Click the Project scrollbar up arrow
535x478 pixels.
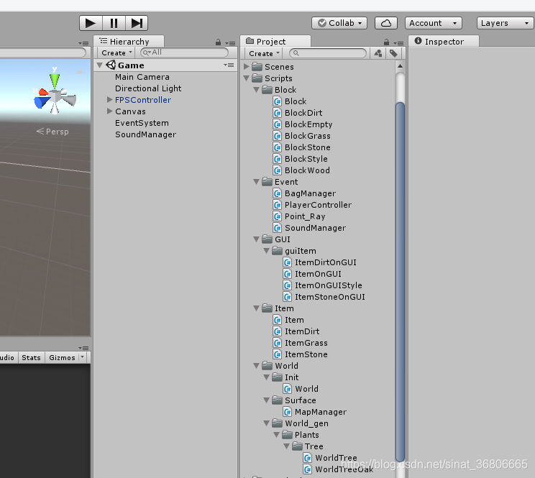[400, 66]
